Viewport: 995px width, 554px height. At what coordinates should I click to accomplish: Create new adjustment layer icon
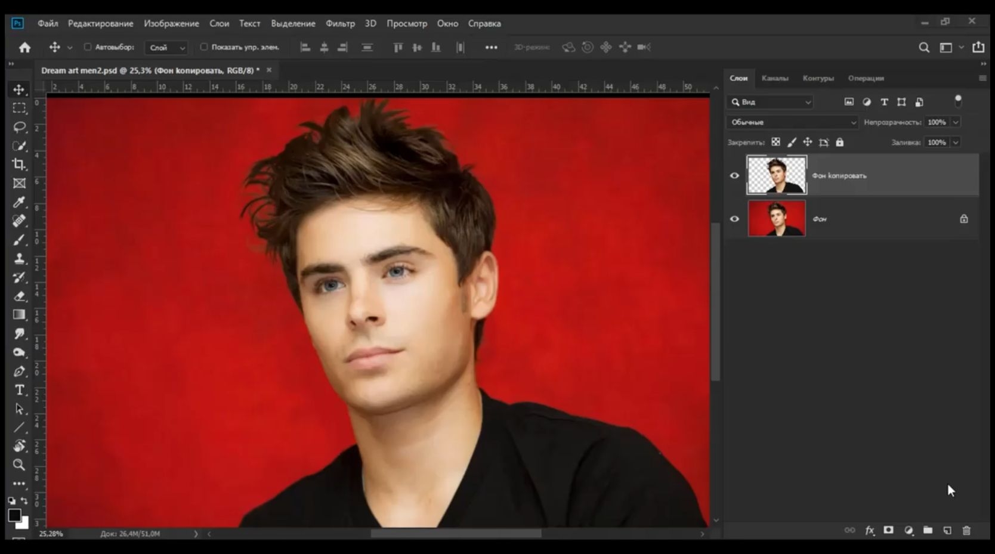pyautogui.click(x=909, y=530)
